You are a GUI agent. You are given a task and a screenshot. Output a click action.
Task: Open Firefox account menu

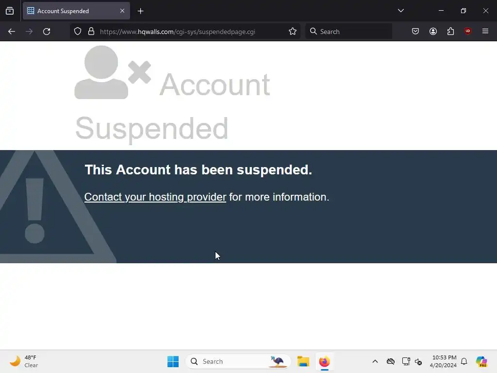pos(433,31)
